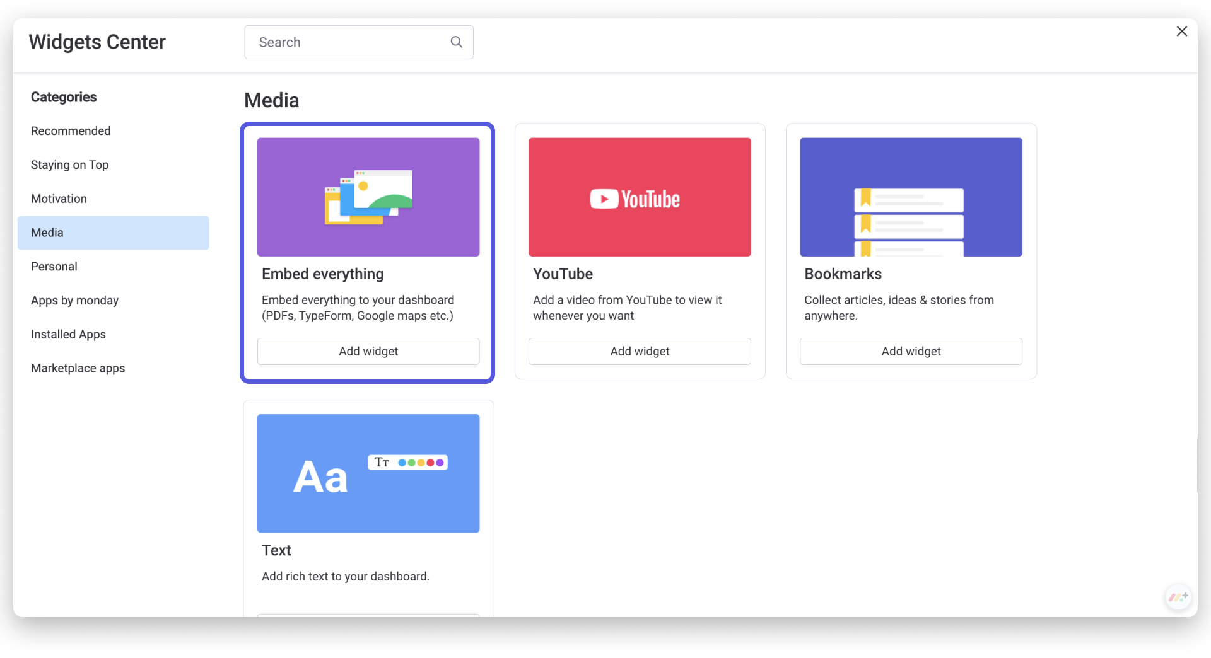The image size is (1211, 658).
Task: Click the 'Media' section heading
Action: coord(271,100)
